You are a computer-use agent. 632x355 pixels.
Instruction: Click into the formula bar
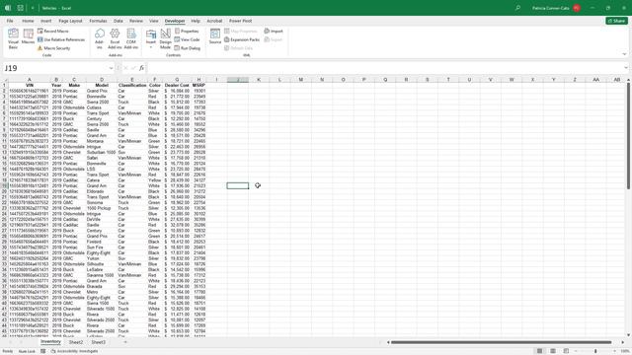coord(384,68)
